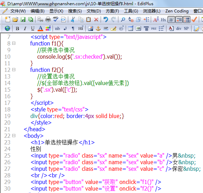Copy the selection
The width and height of the screenshot is (203, 193).
coord(81,20)
